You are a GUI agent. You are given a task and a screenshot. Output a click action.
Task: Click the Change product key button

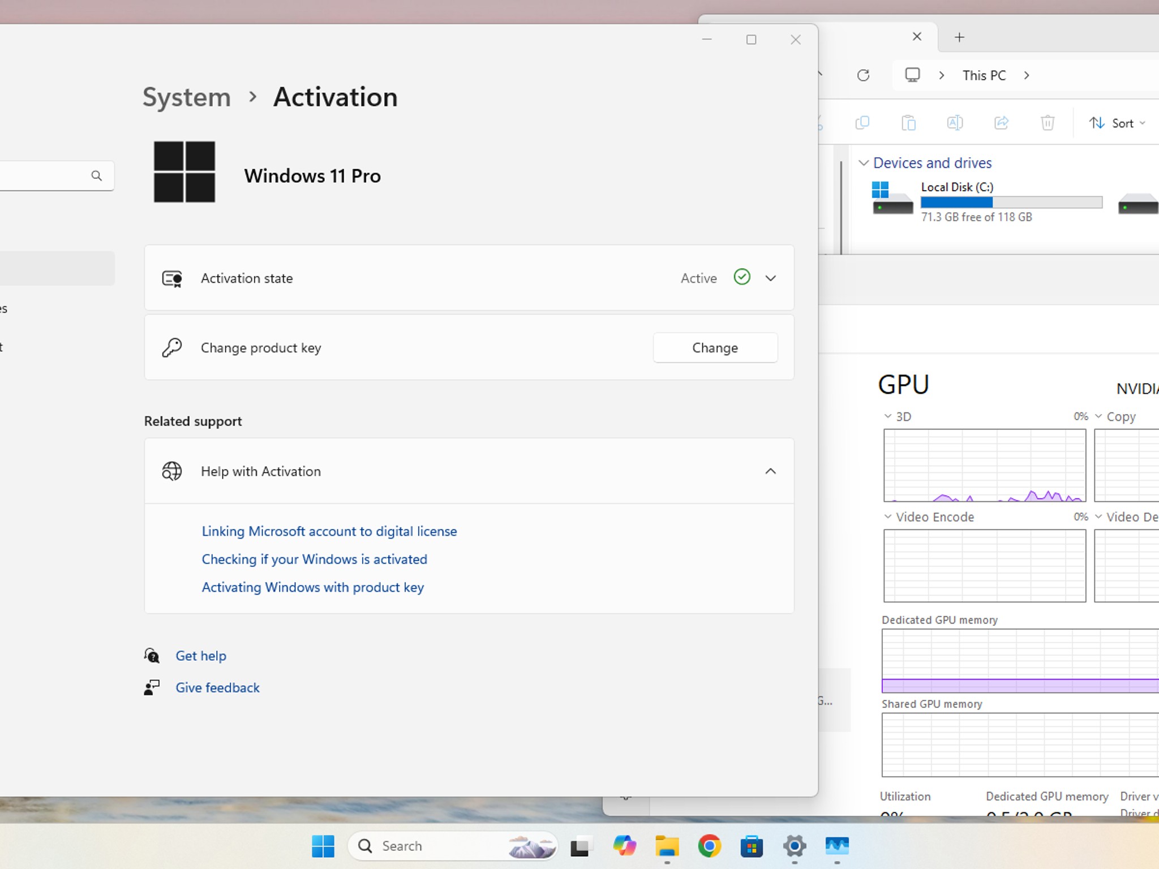[715, 347]
